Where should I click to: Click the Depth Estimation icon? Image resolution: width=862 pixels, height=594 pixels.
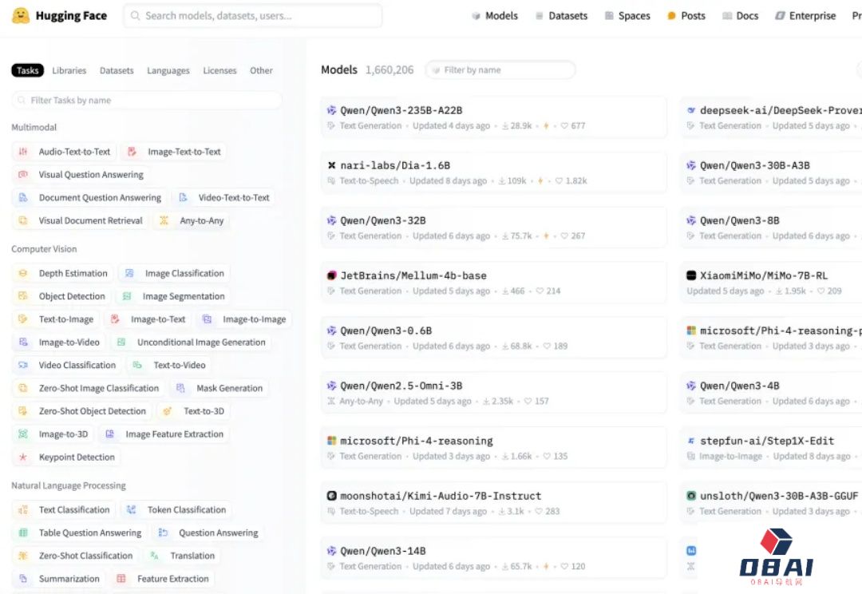pos(22,273)
